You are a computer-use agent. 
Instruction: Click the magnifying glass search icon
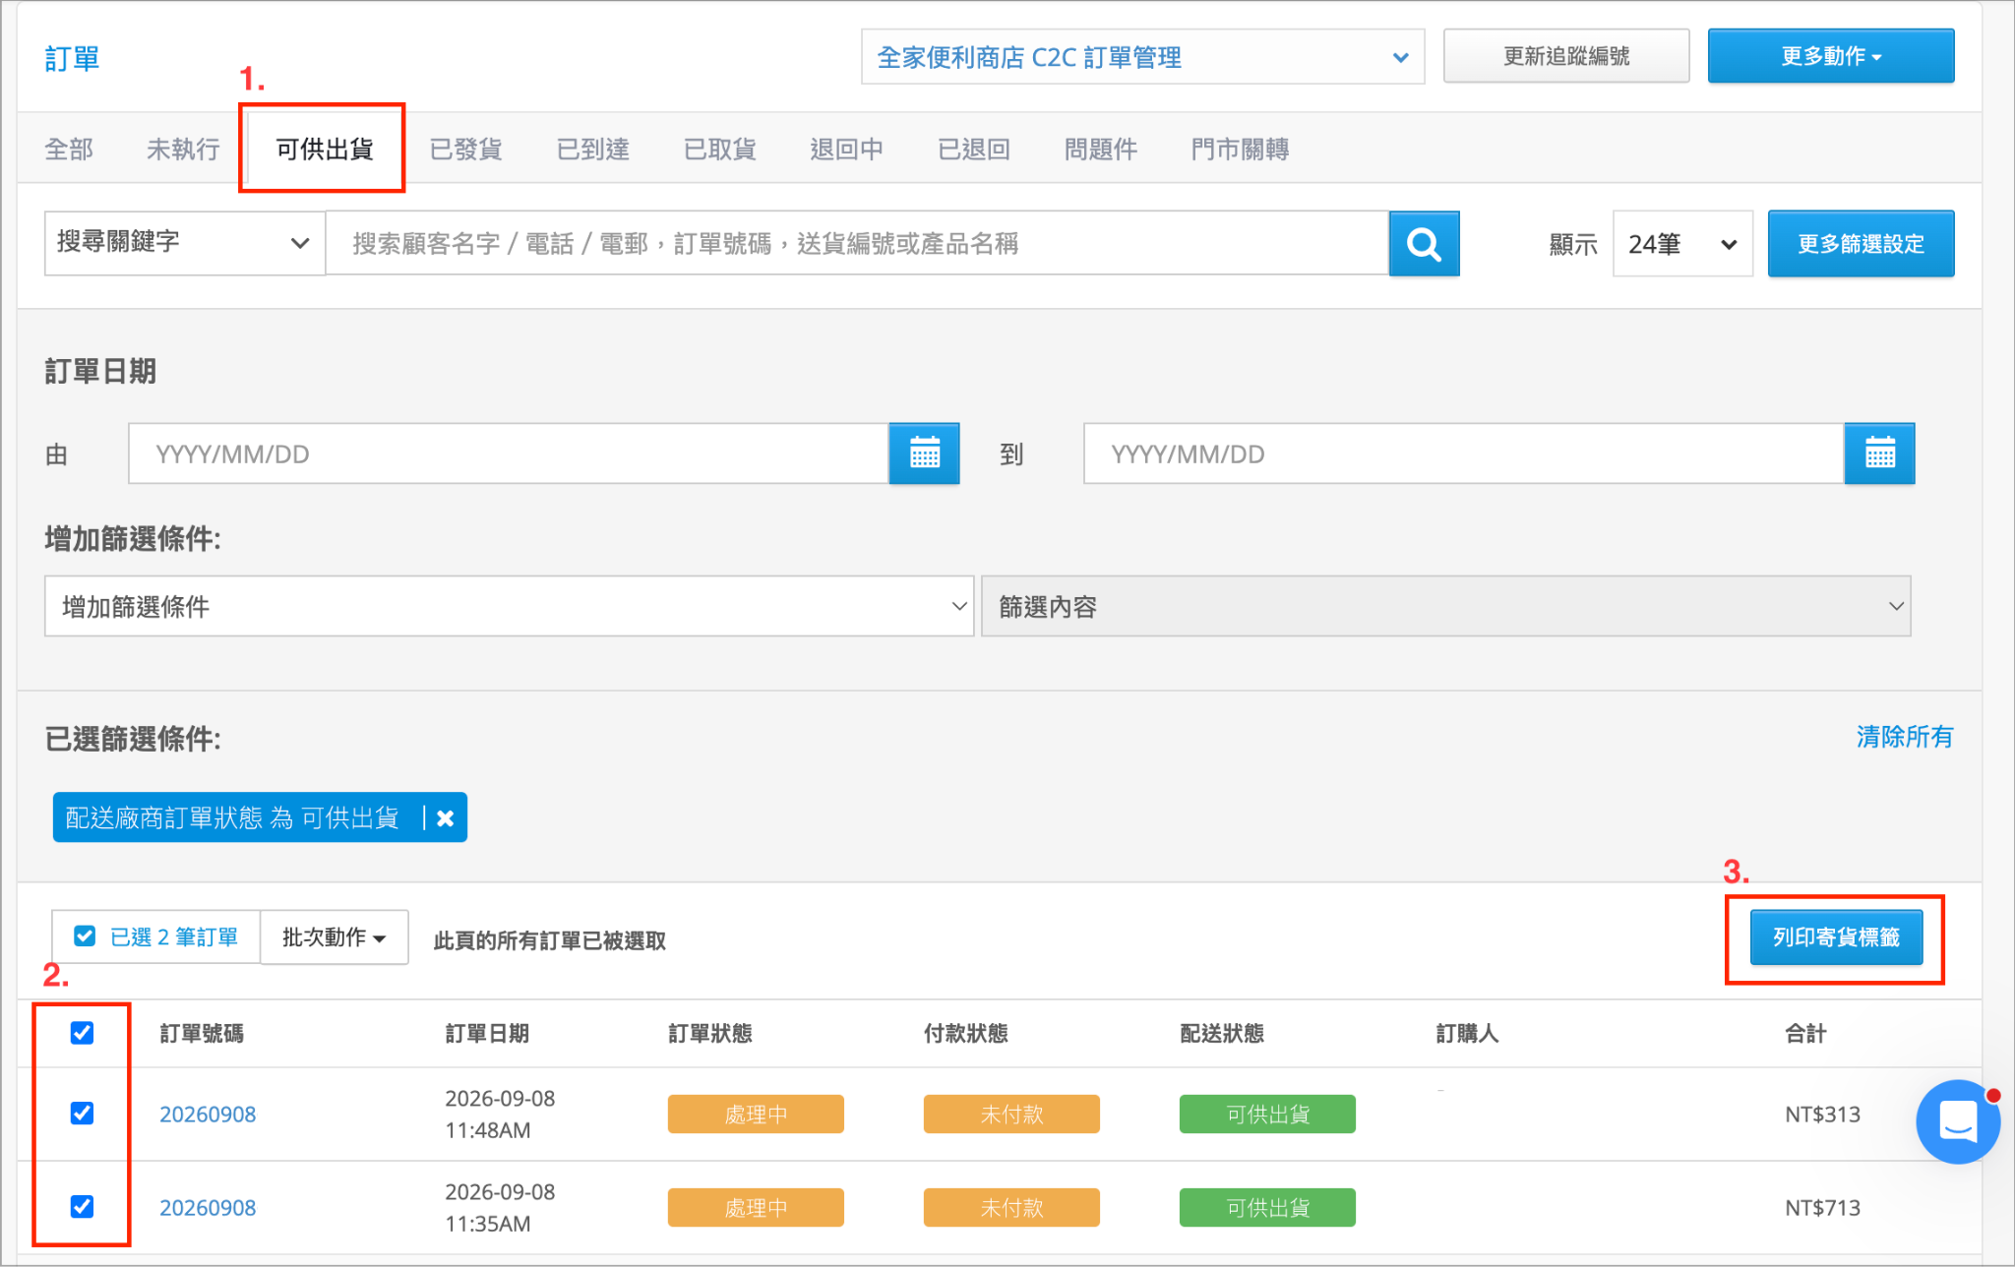coord(1424,243)
